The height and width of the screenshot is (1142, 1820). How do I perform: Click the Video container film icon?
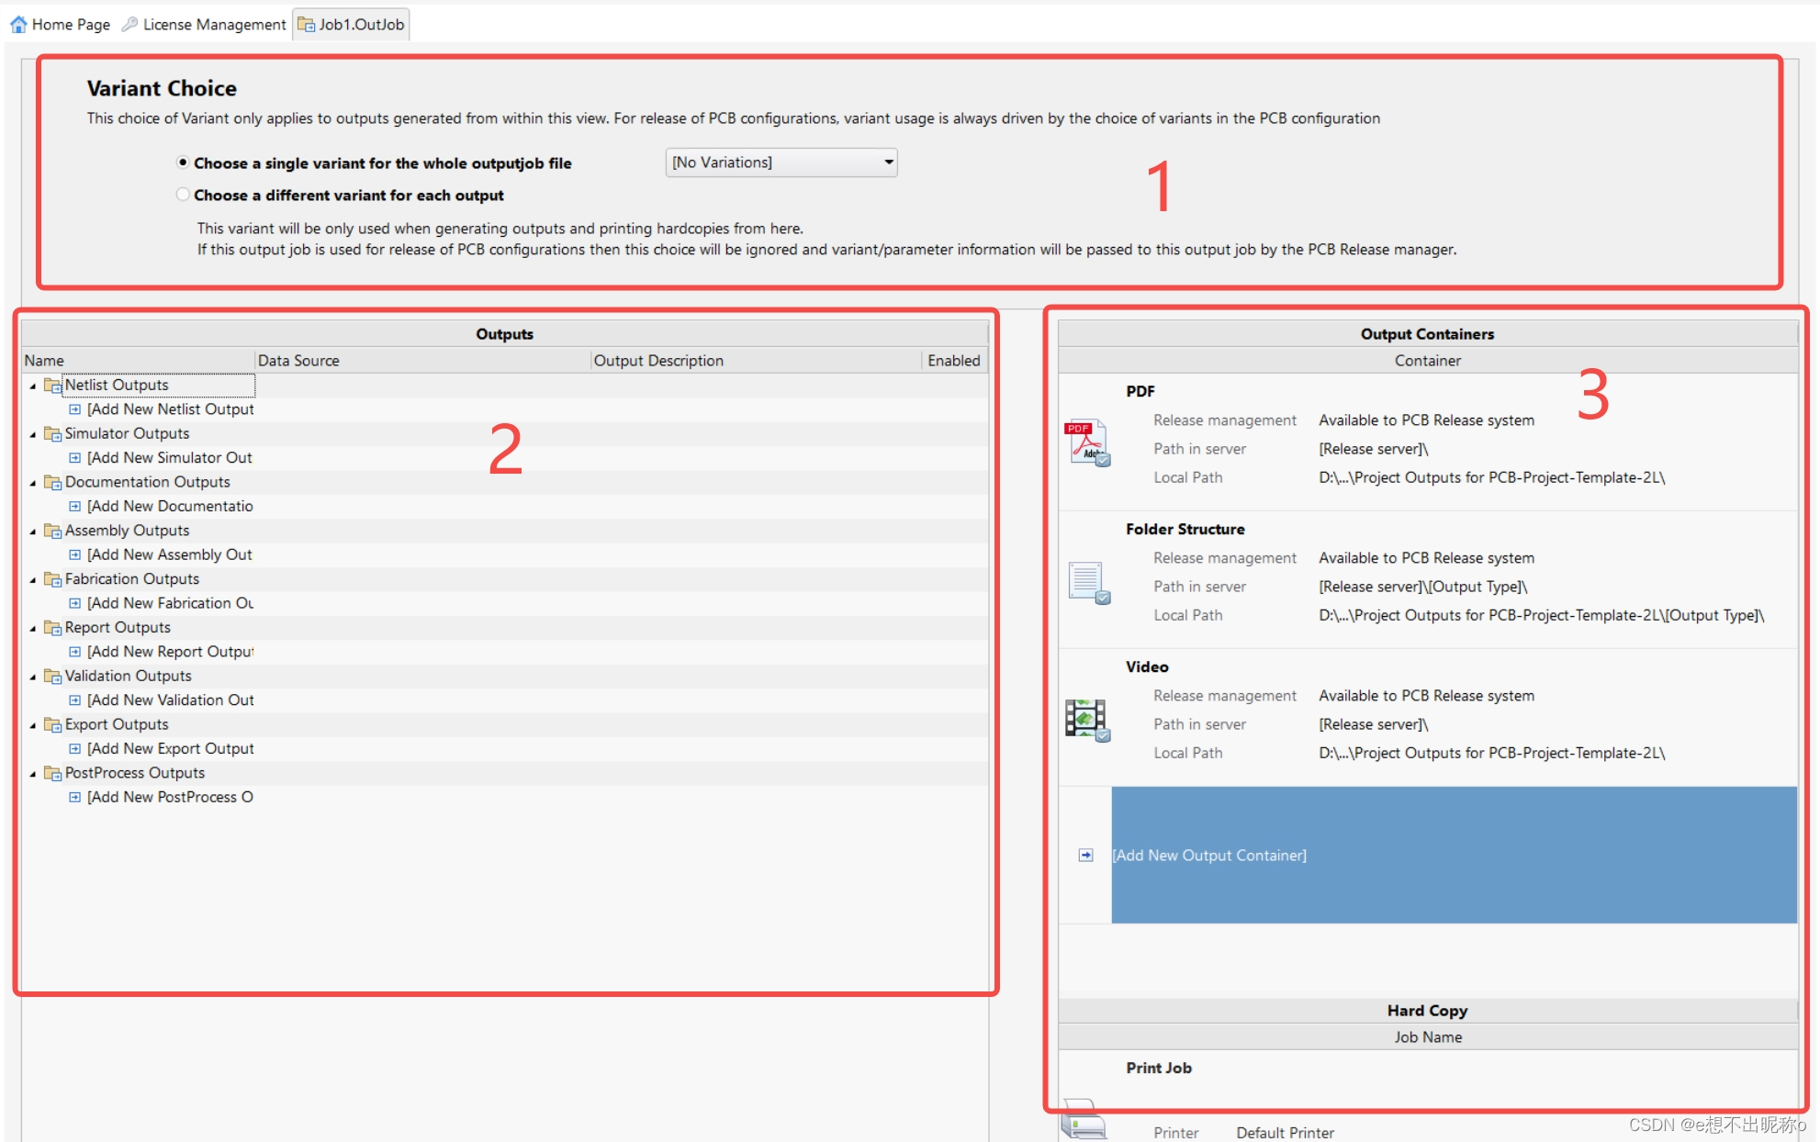point(1087,719)
